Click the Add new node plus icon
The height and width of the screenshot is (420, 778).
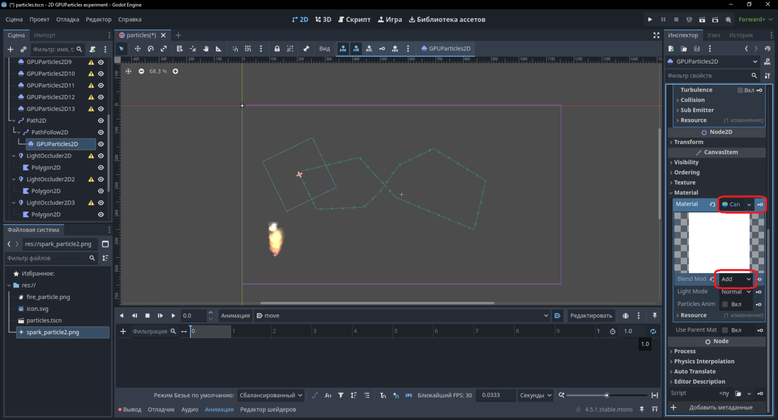click(11, 49)
